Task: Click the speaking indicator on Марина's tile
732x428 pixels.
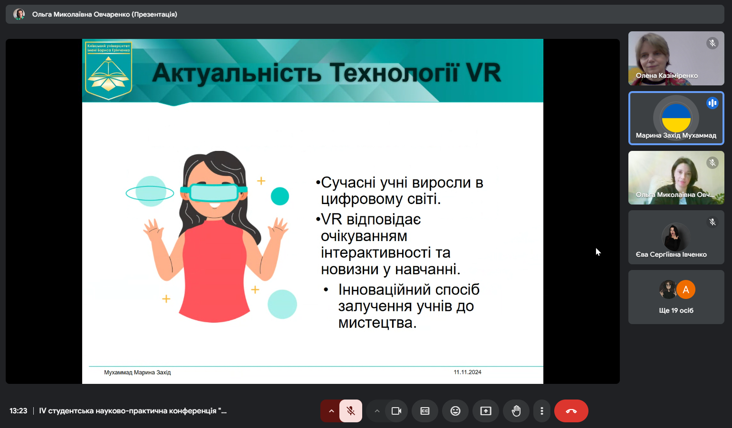Action: coord(712,103)
